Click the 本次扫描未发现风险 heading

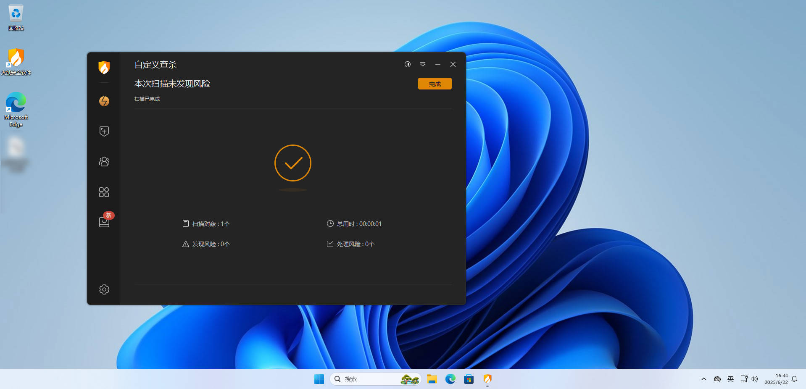(172, 84)
